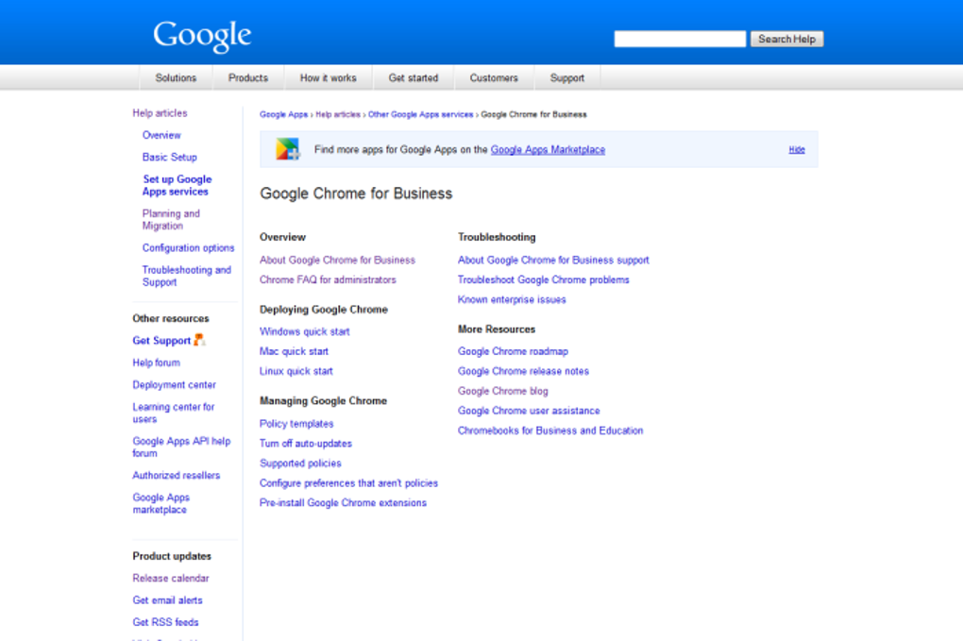Open Set up Google Apps services
Image resolution: width=963 pixels, height=641 pixels.
tap(177, 185)
